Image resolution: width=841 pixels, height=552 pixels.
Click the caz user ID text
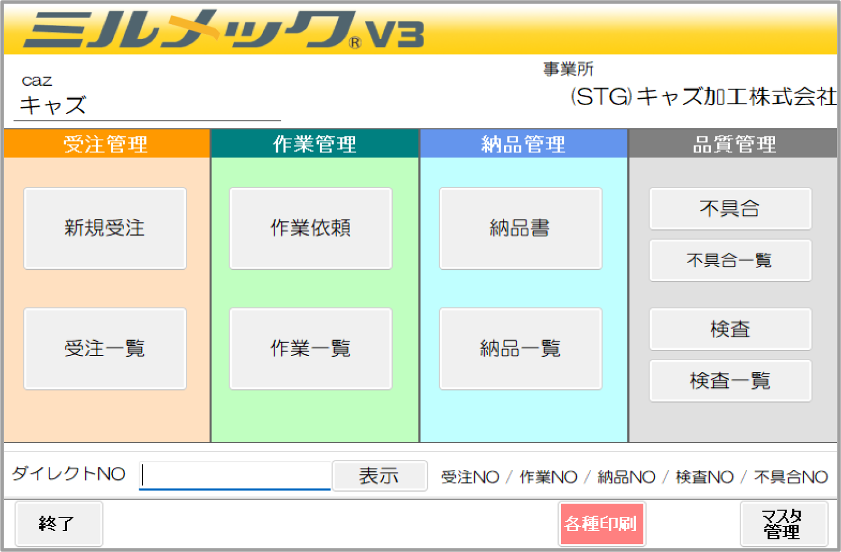(x=37, y=81)
